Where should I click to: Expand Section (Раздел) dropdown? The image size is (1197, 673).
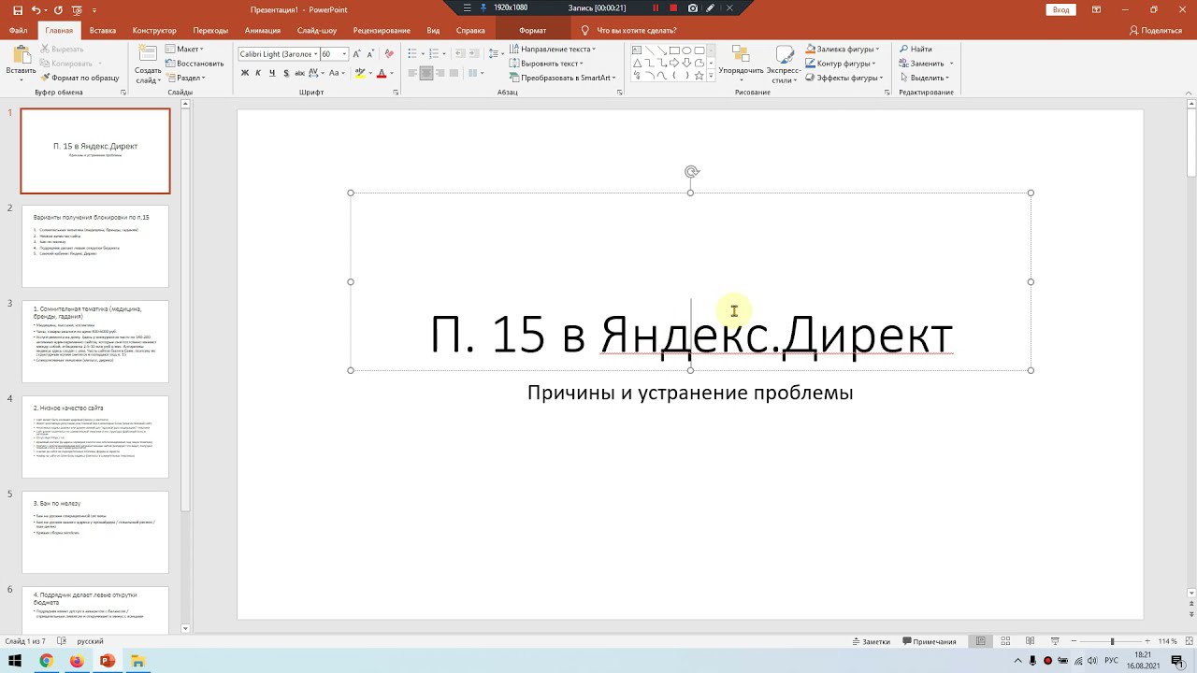[185, 79]
